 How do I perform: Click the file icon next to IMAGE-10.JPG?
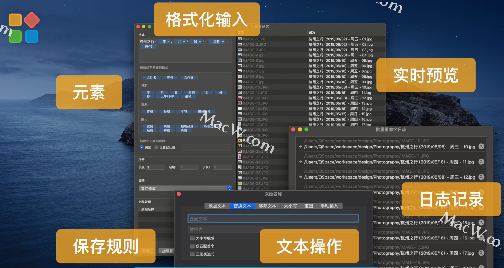(x=240, y=87)
